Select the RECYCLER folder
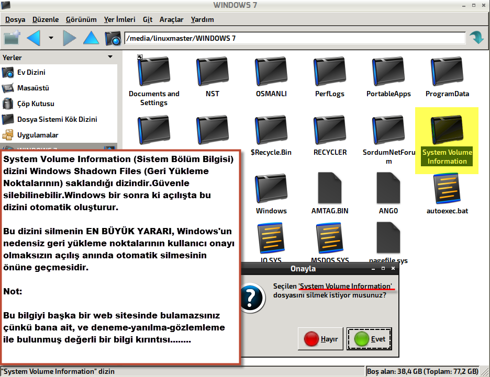The image size is (490, 377). [330, 135]
